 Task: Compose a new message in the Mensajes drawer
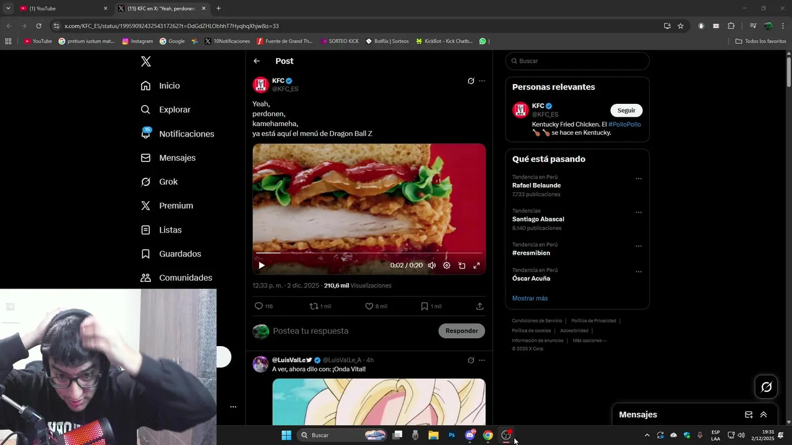pyautogui.click(x=749, y=415)
